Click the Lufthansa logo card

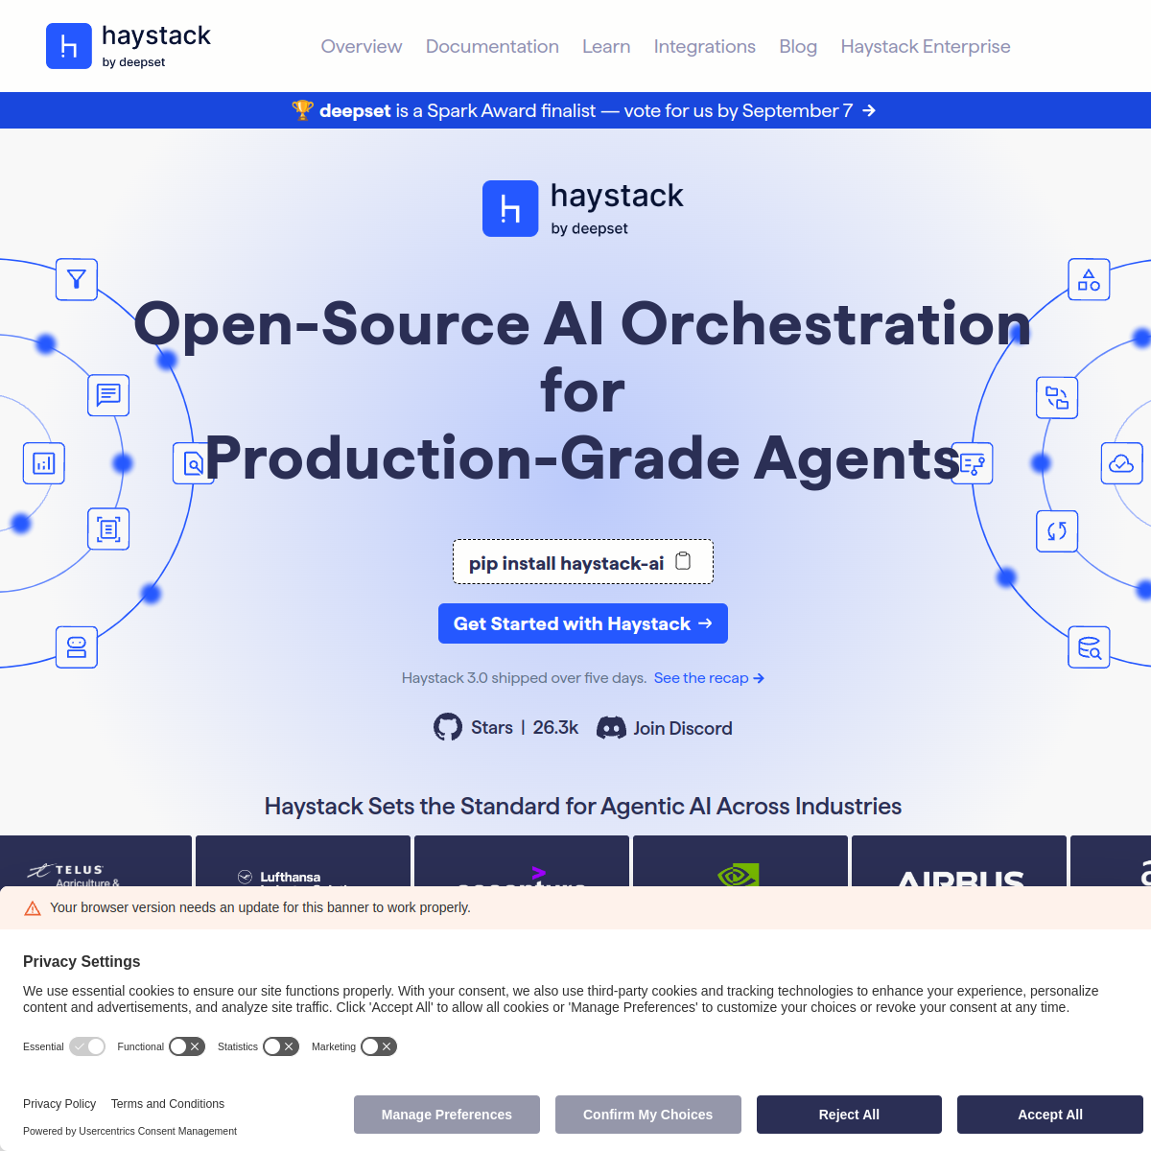(x=303, y=861)
